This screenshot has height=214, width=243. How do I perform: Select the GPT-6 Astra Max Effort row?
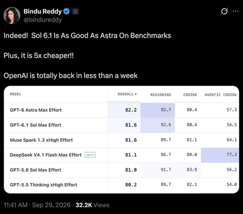(121, 110)
